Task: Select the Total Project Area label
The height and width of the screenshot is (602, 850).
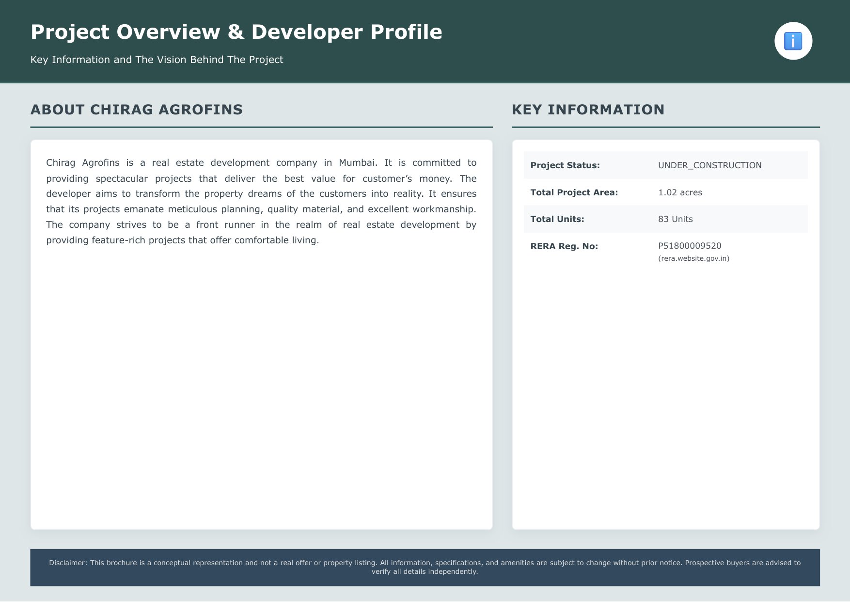Action: coord(574,192)
